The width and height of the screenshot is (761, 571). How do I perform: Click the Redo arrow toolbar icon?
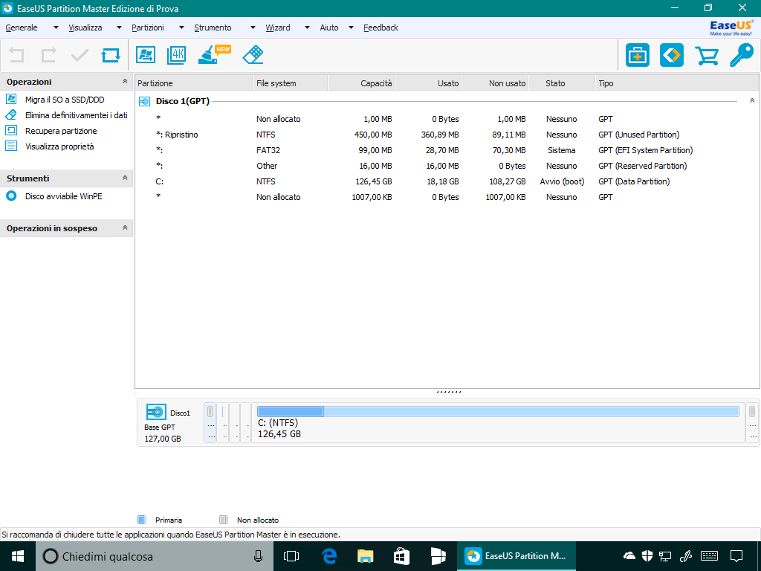pyautogui.click(x=48, y=55)
